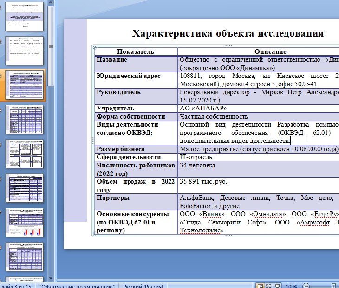Viewport: 339px width, 288px height.
Task: Click the 'Виды деятельности согласно ОКВЭД:' cell
Action: (136, 133)
